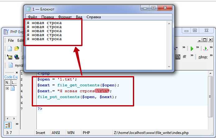Click the file_get_contents line in editor

point(78,85)
